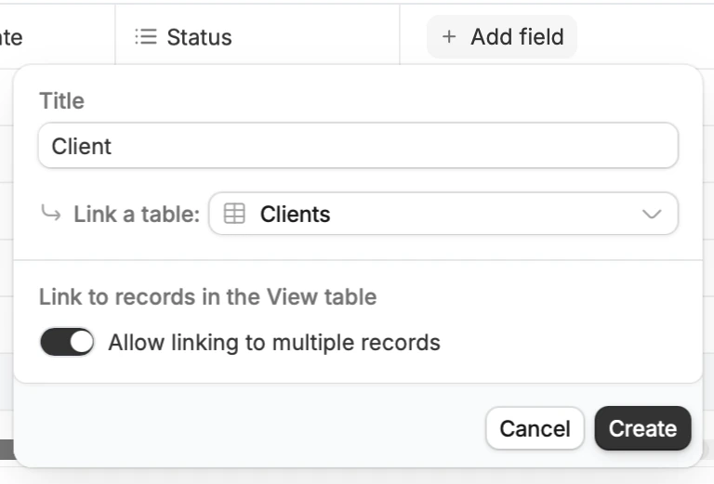Focus the Title input containing Client

click(358, 146)
